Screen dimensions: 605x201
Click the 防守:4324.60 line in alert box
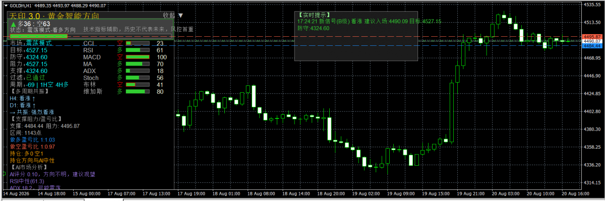[x=313, y=28]
